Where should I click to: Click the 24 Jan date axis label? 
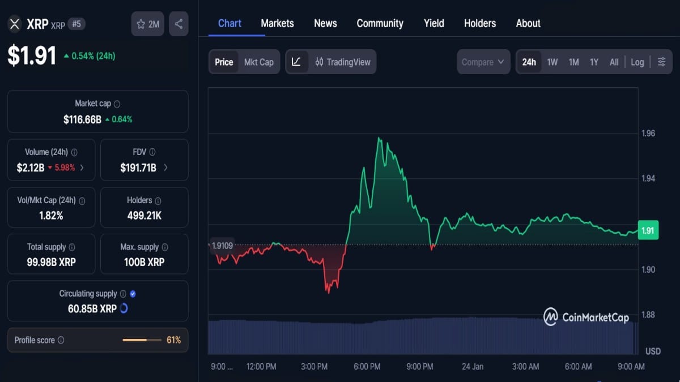pyautogui.click(x=473, y=367)
